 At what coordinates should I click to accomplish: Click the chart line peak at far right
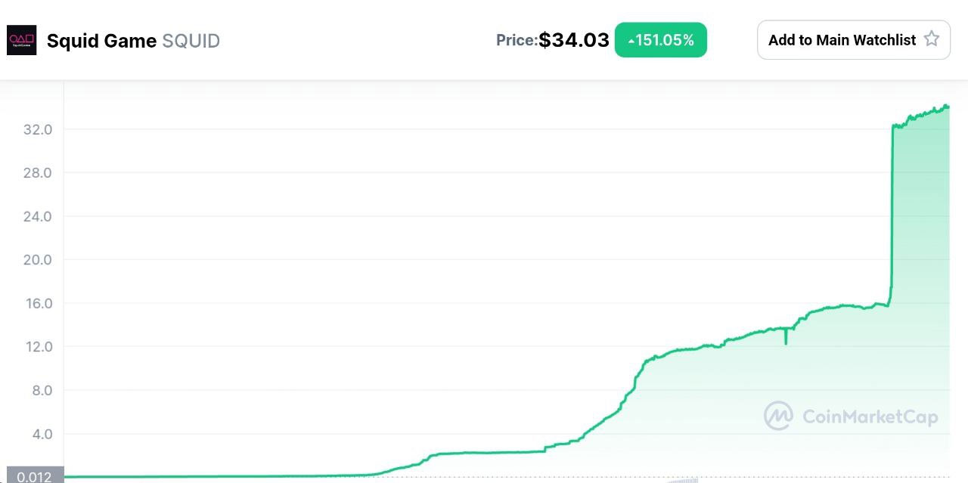click(945, 106)
